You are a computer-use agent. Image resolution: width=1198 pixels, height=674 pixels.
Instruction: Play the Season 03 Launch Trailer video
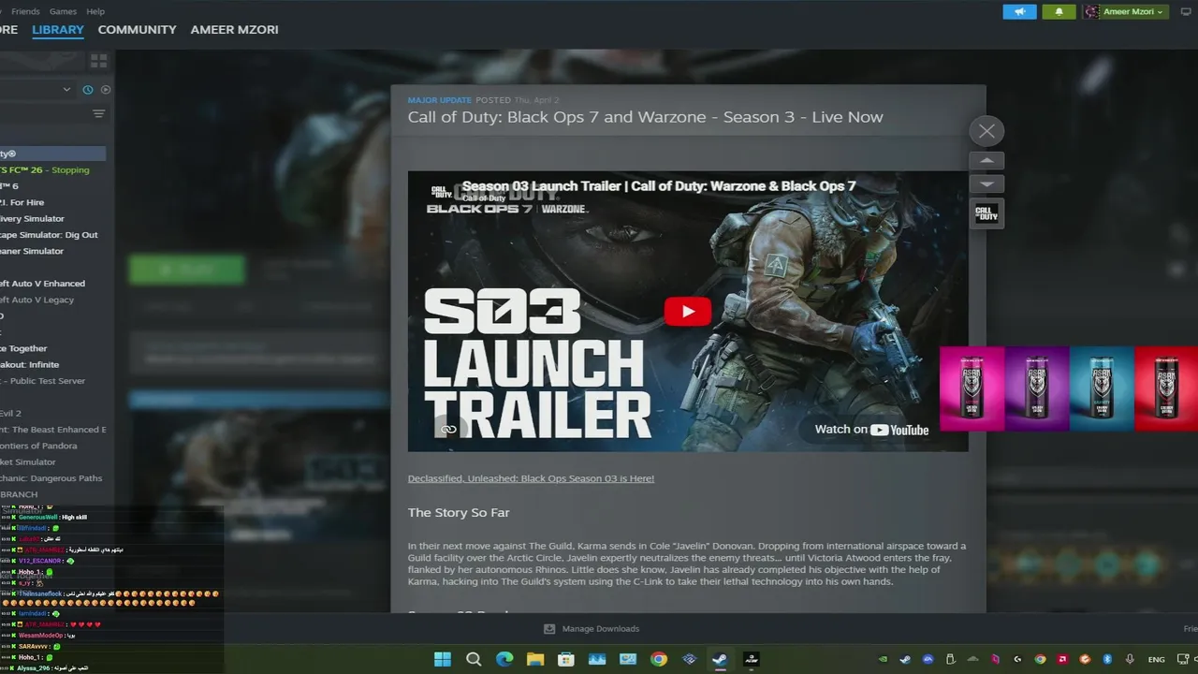(x=688, y=312)
